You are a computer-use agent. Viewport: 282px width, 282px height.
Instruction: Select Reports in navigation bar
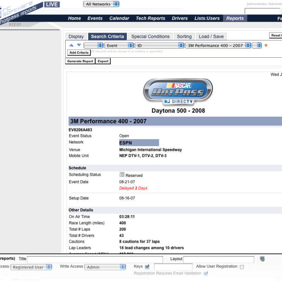[x=235, y=18]
